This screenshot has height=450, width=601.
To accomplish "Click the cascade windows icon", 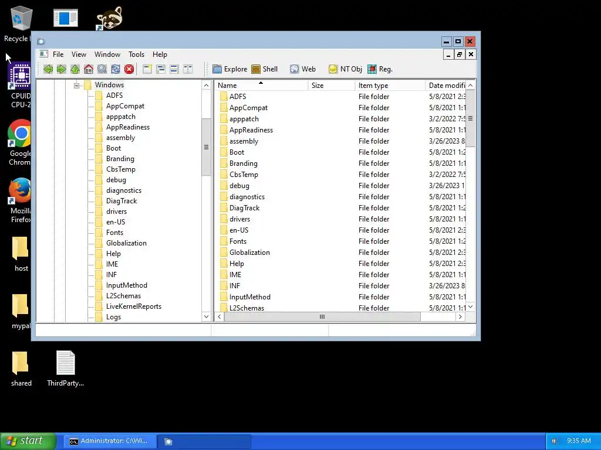I will tap(161, 69).
